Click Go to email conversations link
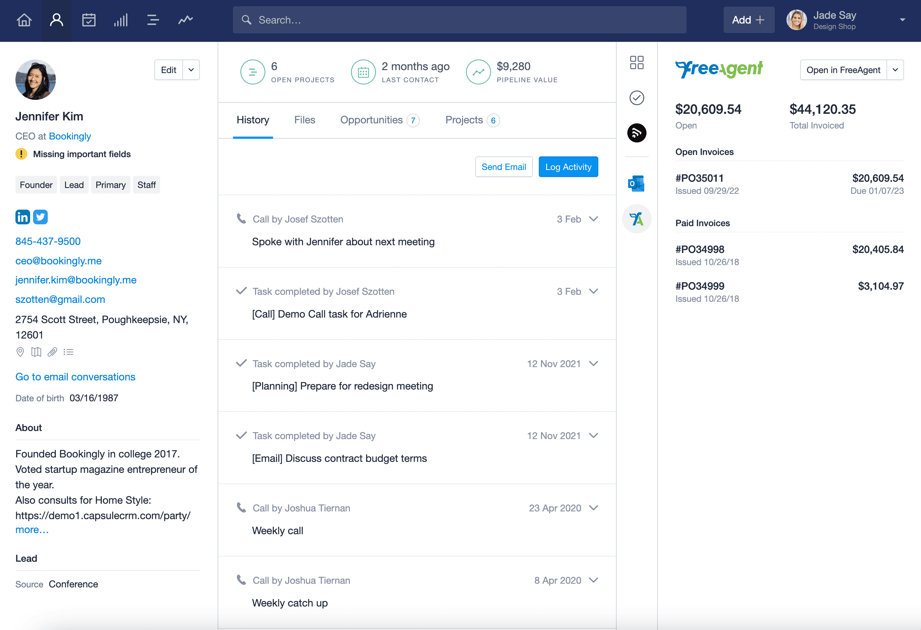Screen dimensions: 921x630 [x=76, y=376]
